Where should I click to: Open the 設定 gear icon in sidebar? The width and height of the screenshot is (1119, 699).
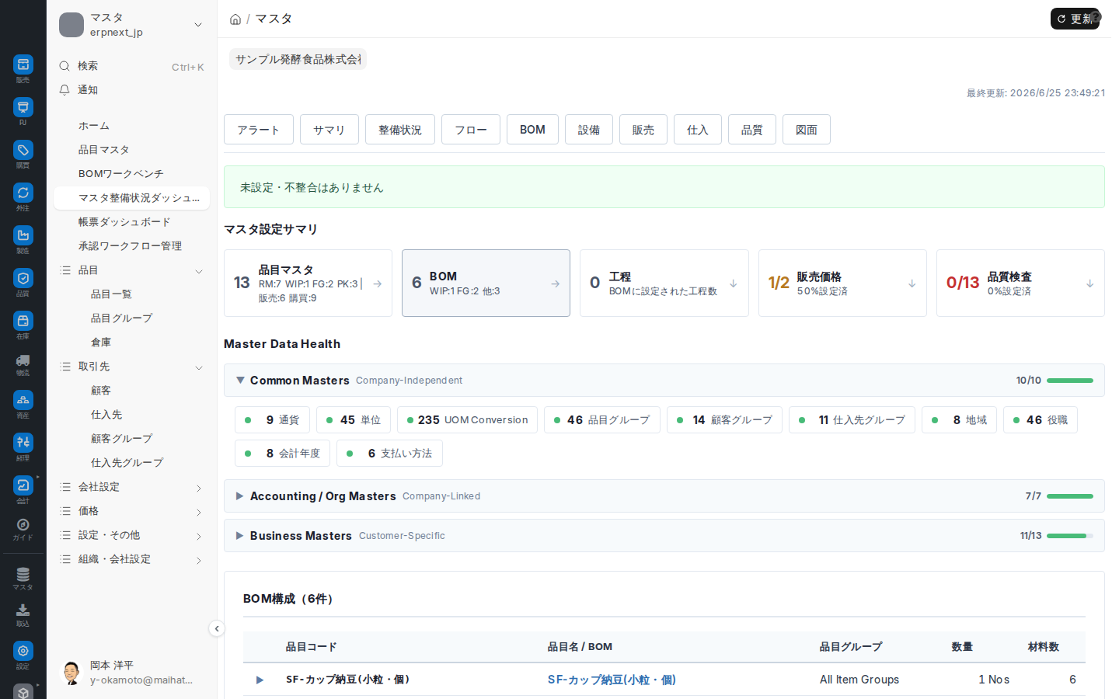(23, 651)
